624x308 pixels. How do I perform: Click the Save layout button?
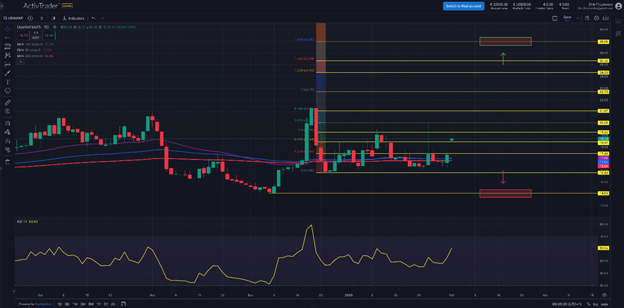pos(567,19)
